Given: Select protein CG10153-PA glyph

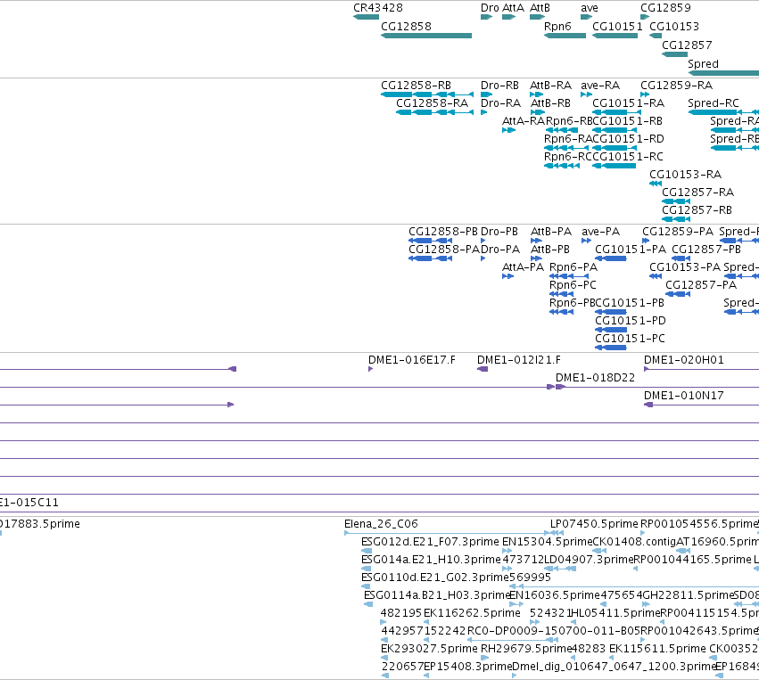Looking at the screenshot, I should click(x=656, y=276).
